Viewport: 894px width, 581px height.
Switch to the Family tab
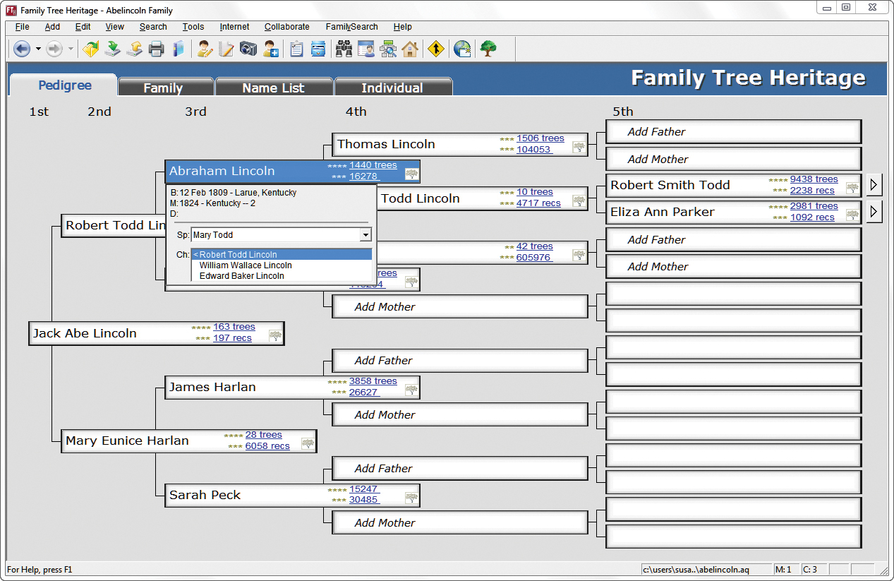point(165,88)
